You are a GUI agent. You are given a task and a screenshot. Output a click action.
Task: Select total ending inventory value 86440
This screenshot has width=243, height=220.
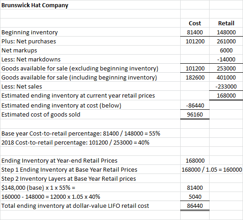point(195,206)
